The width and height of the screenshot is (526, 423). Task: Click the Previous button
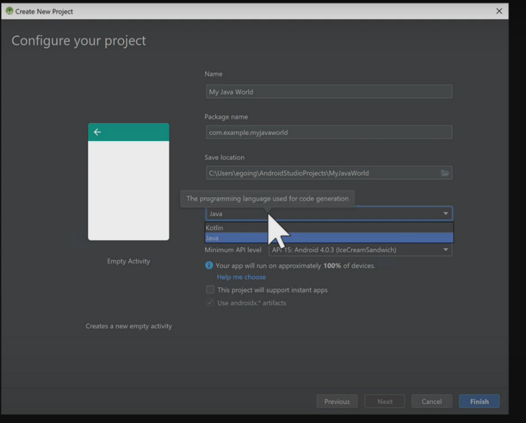click(337, 401)
